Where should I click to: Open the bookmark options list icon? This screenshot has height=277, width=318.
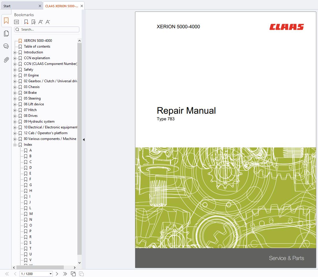(x=17, y=22)
